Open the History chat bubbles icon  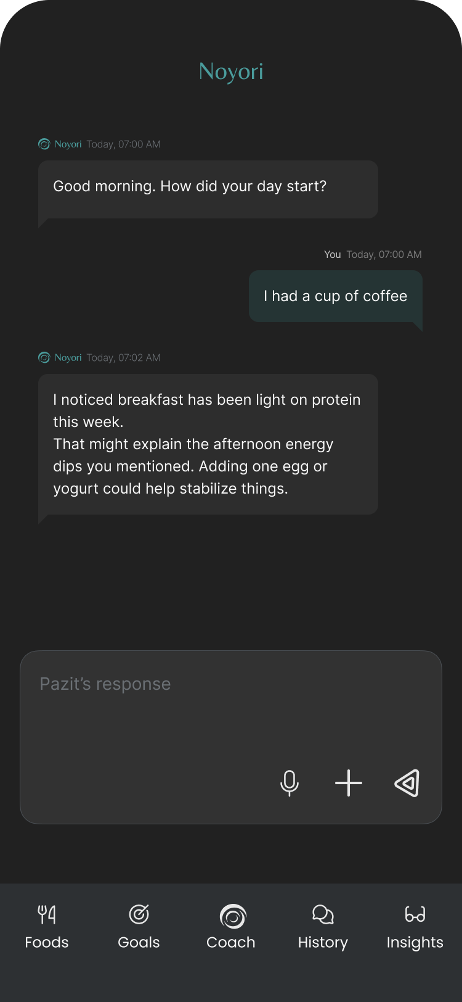click(x=323, y=914)
